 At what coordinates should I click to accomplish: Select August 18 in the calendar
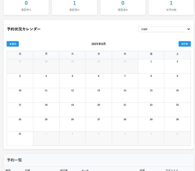[x=46, y=110]
